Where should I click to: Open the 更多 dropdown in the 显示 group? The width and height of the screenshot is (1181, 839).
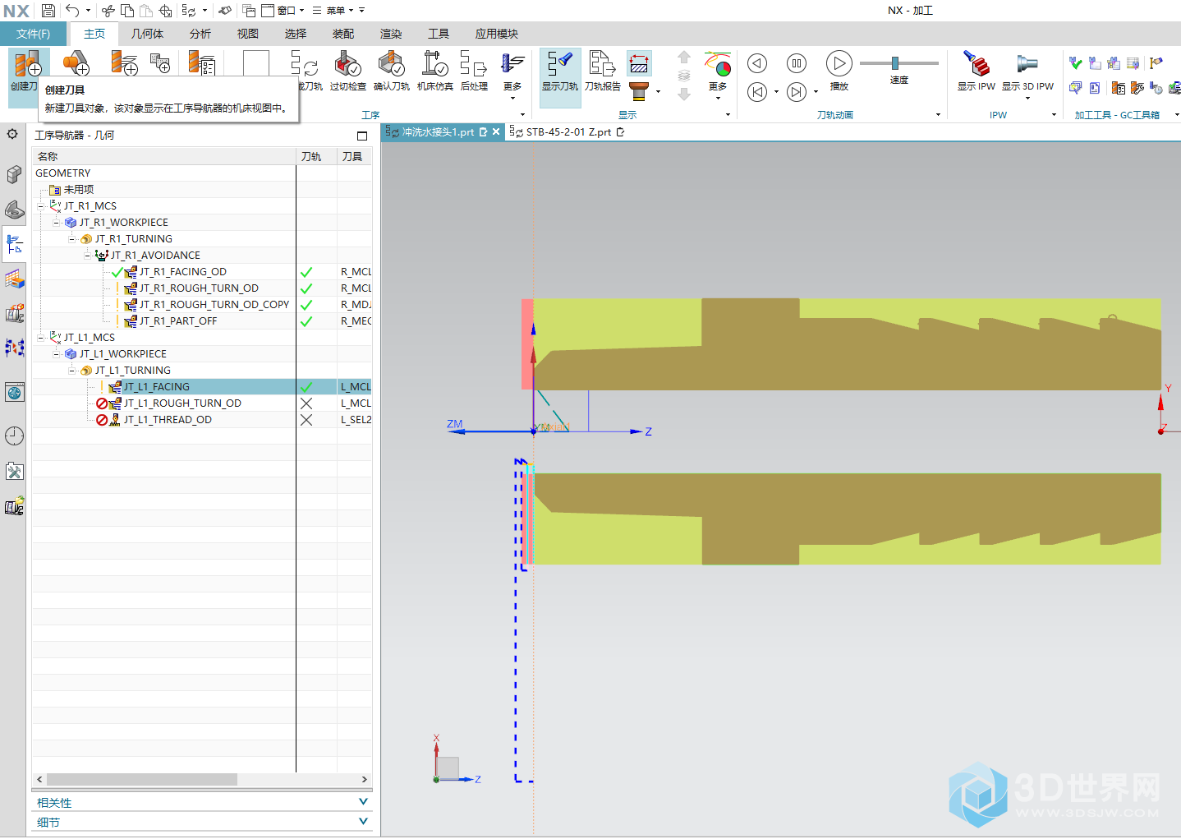pos(718,79)
